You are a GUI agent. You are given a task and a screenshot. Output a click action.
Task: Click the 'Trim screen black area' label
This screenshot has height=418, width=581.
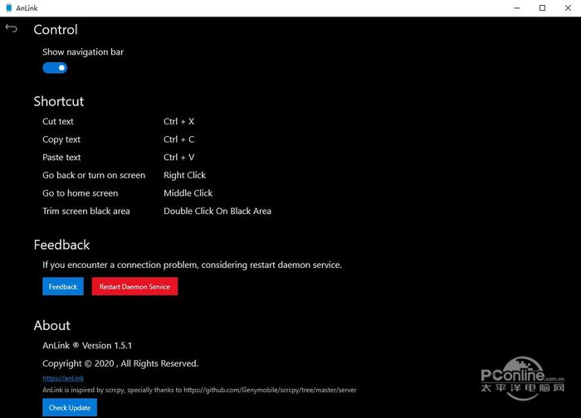[86, 211]
